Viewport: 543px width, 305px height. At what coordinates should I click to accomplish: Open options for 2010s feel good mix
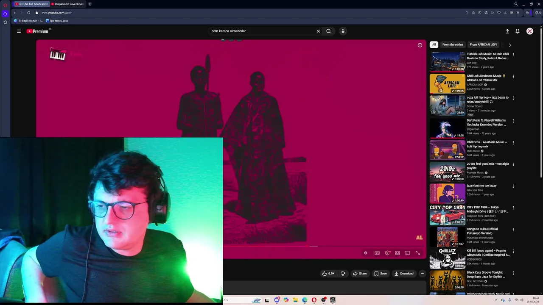click(x=513, y=164)
